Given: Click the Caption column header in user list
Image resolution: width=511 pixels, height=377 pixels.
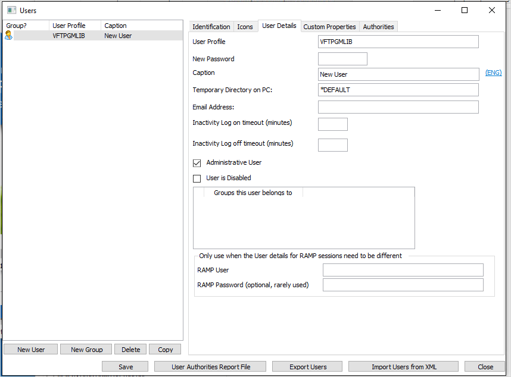Looking at the screenshot, I should [141, 26].
